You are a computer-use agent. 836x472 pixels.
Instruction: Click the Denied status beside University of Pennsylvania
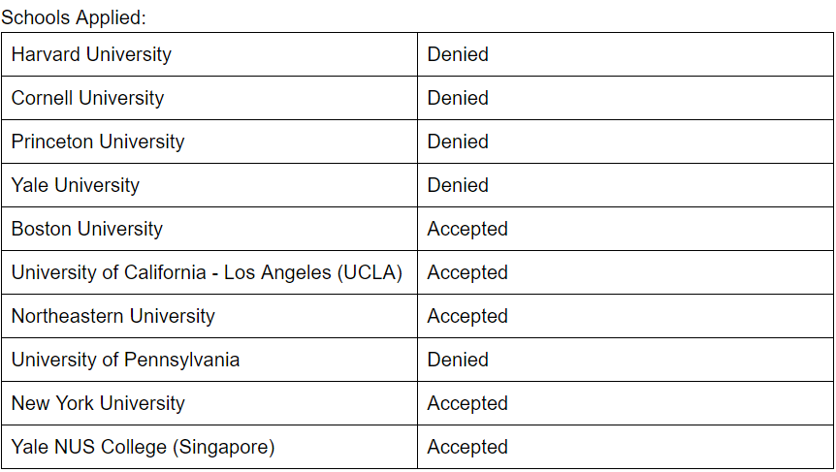pos(458,360)
